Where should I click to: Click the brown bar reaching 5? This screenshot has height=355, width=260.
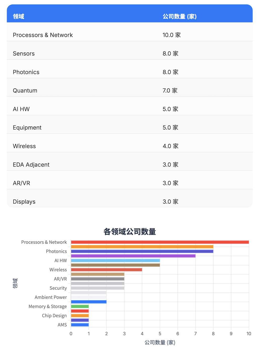pyautogui.click(x=115, y=265)
